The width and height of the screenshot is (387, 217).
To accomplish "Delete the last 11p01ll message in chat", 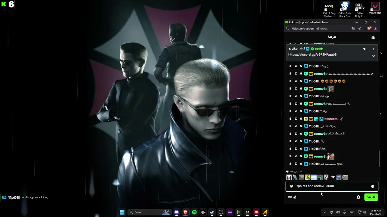I will point(290,164).
